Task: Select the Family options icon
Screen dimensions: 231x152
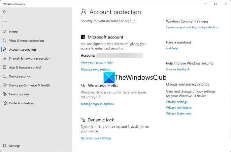Action: [5, 94]
